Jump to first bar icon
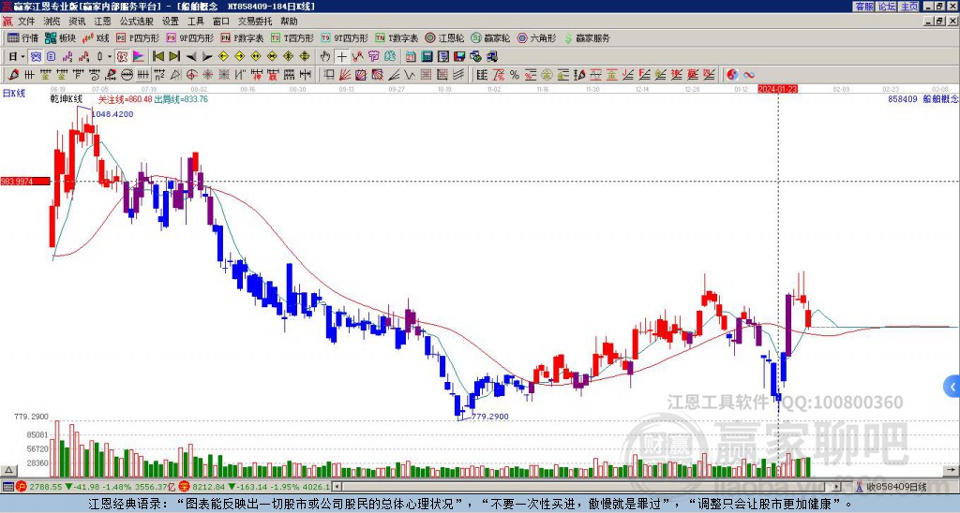 tap(157, 57)
